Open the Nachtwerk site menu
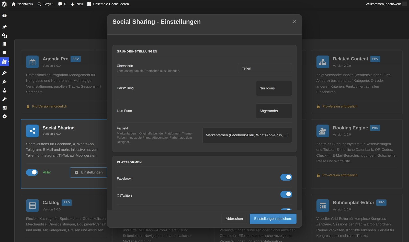The height and width of the screenshot is (242, 409). click(x=22, y=4)
